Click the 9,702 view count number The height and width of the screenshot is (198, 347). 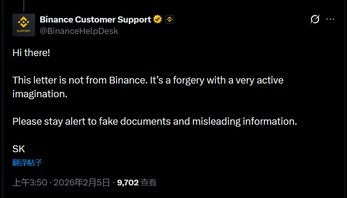[127, 183]
